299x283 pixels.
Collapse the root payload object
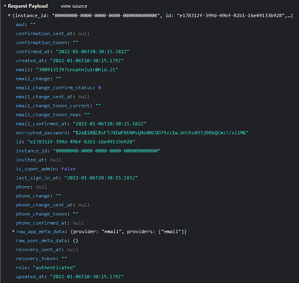9,15
